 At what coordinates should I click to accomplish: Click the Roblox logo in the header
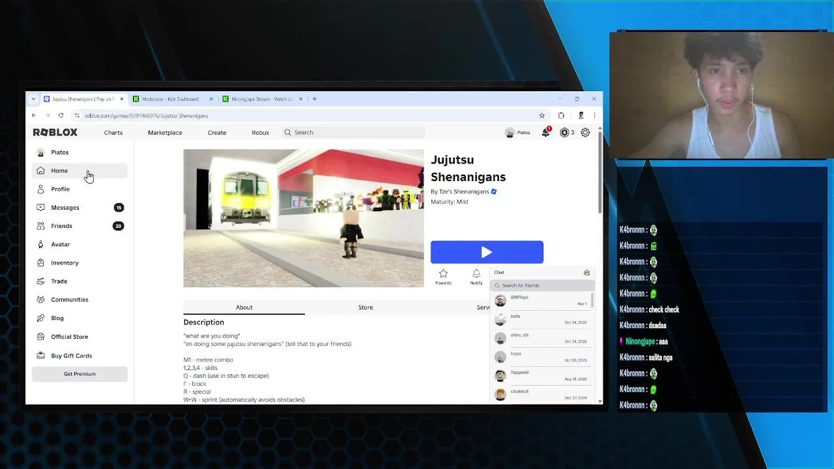(x=55, y=132)
